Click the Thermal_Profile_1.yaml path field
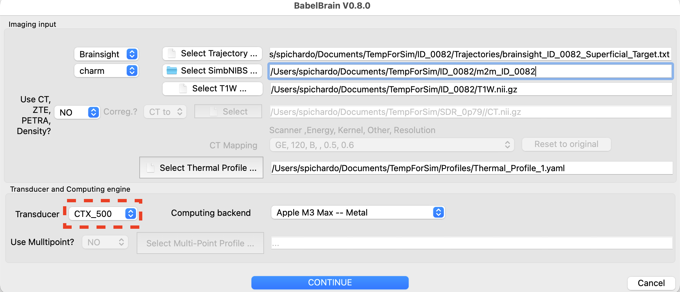 (471, 168)
